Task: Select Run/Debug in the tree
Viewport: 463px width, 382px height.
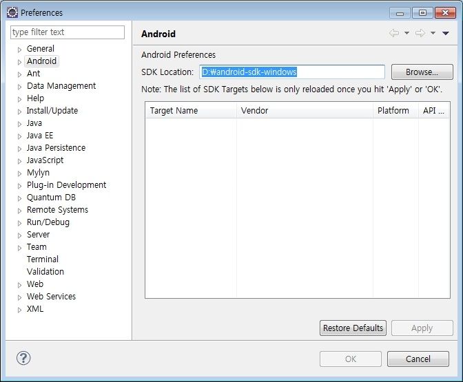Action: pyautogui.click(x=48, y=222)
